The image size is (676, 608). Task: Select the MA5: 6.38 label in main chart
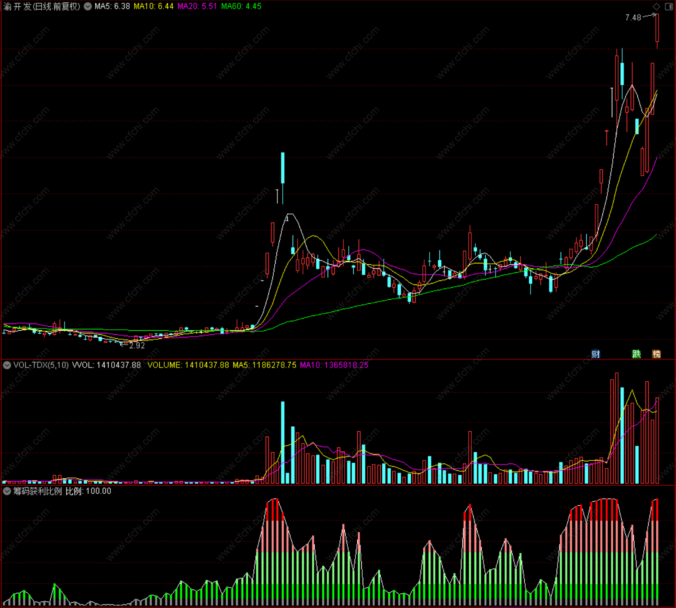[112, 6]
